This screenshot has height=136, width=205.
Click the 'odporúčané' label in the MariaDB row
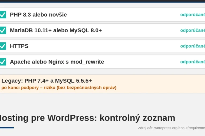point(193,30)
